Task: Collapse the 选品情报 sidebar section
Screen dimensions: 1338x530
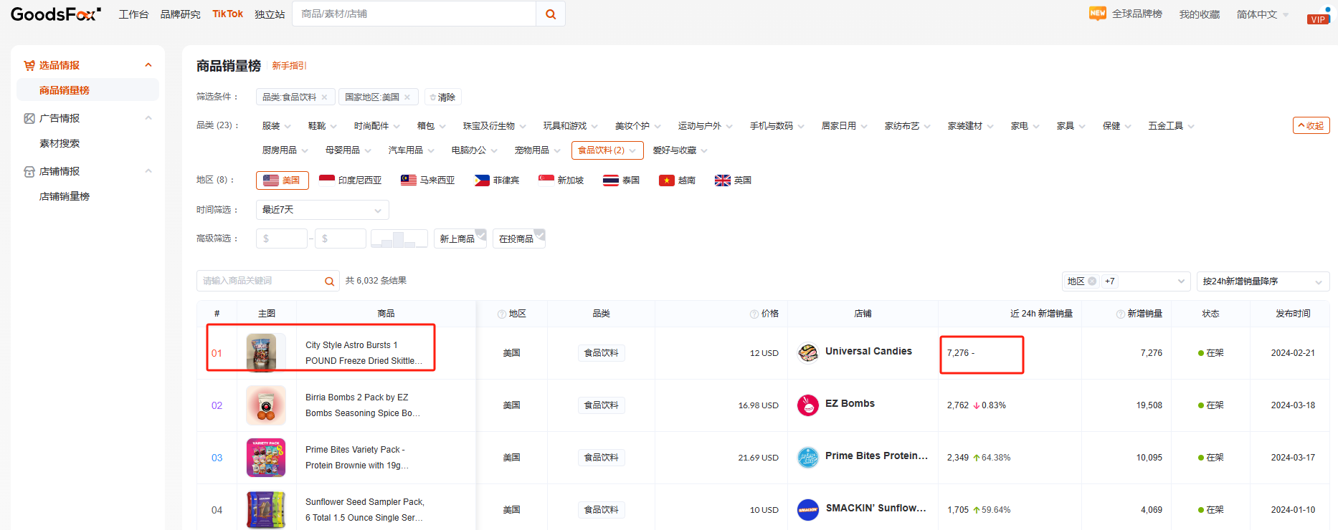Action: 148,65
